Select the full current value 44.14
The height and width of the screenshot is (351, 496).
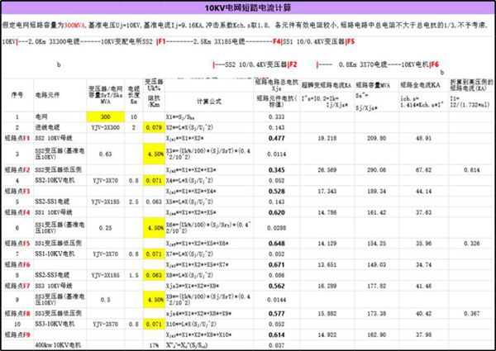[423, 191]
